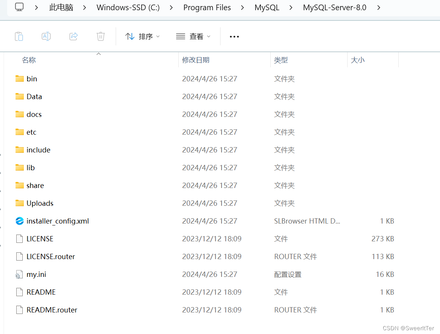Click the "配置设置" type cell
440x334 pixels.
pyautogui.click(x=288, y=275)
